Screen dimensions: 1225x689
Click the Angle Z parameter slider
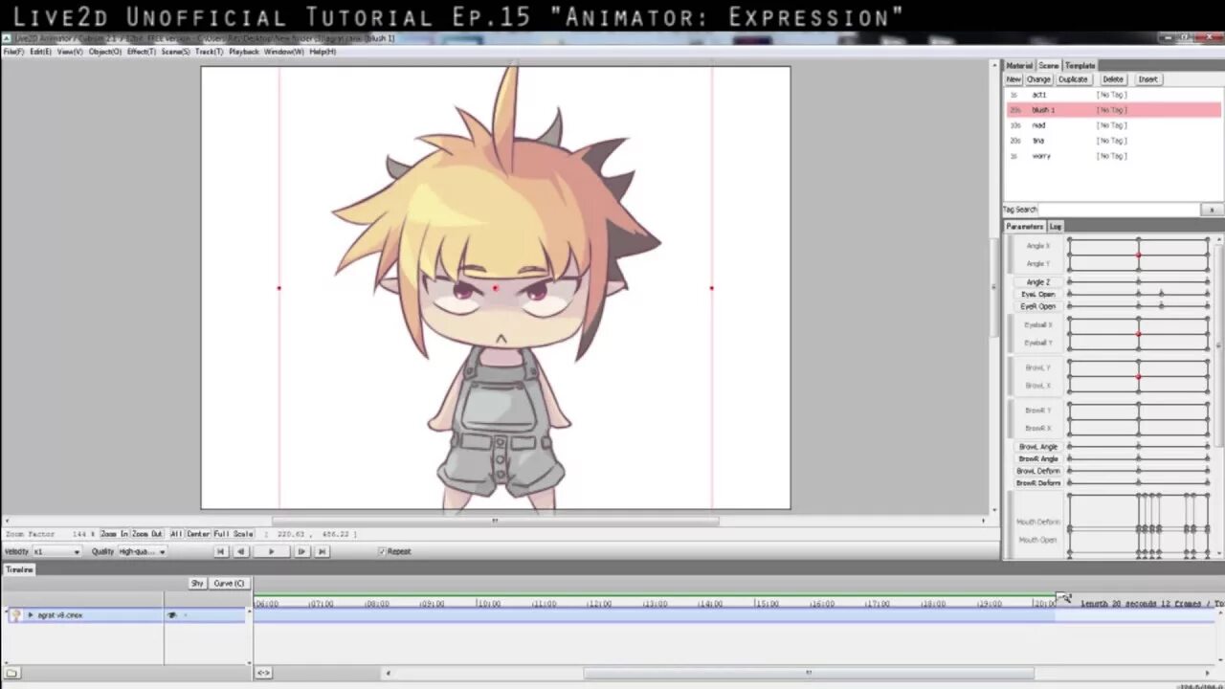click(1139, 282)
